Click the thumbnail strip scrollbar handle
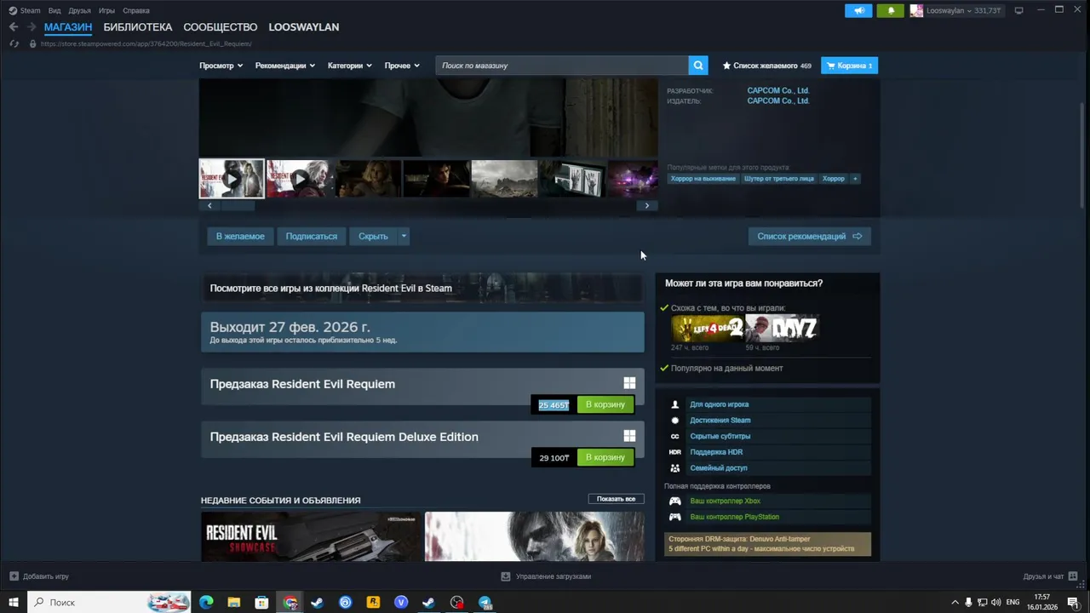 point(239,205)
